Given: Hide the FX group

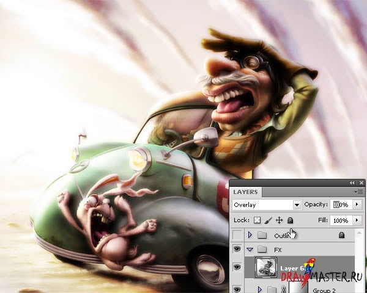Looking at the screenshot, I should tap(237, 249).
